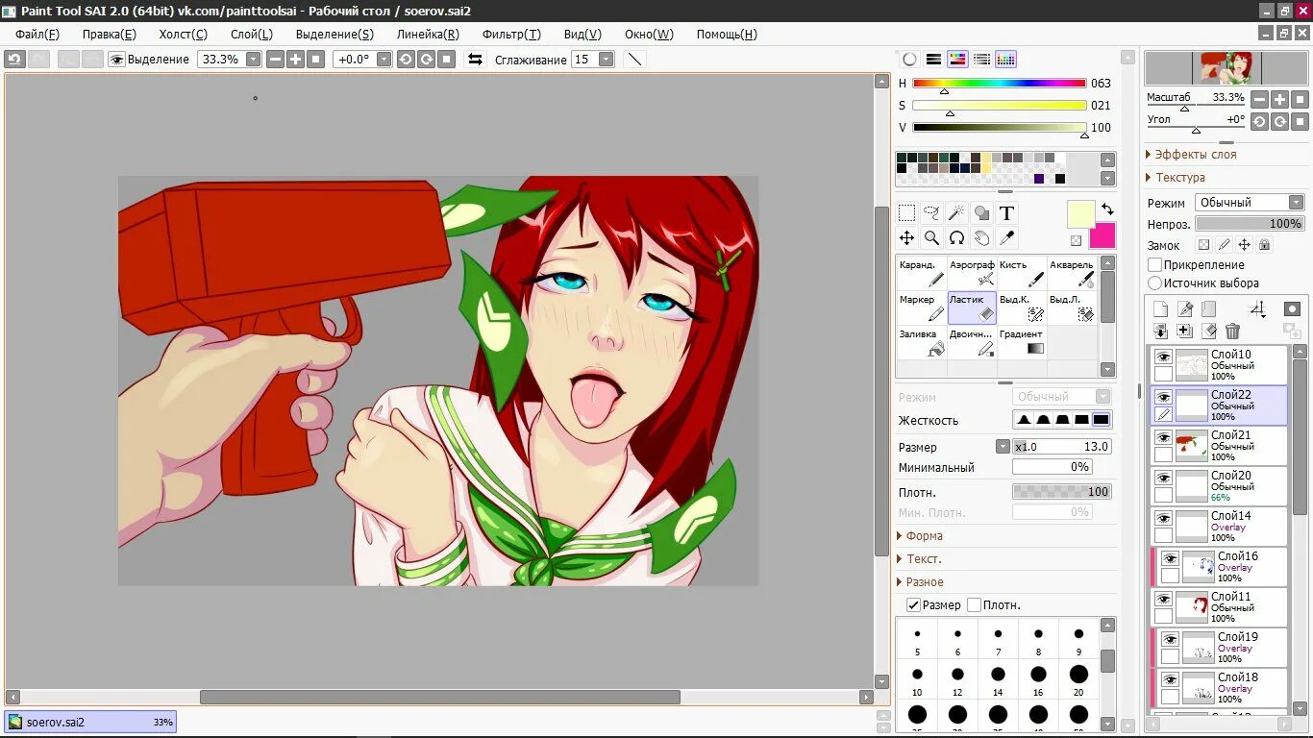Select the Shape tool
This screenshot has height=738, width=1313.
tap(981, 213)
